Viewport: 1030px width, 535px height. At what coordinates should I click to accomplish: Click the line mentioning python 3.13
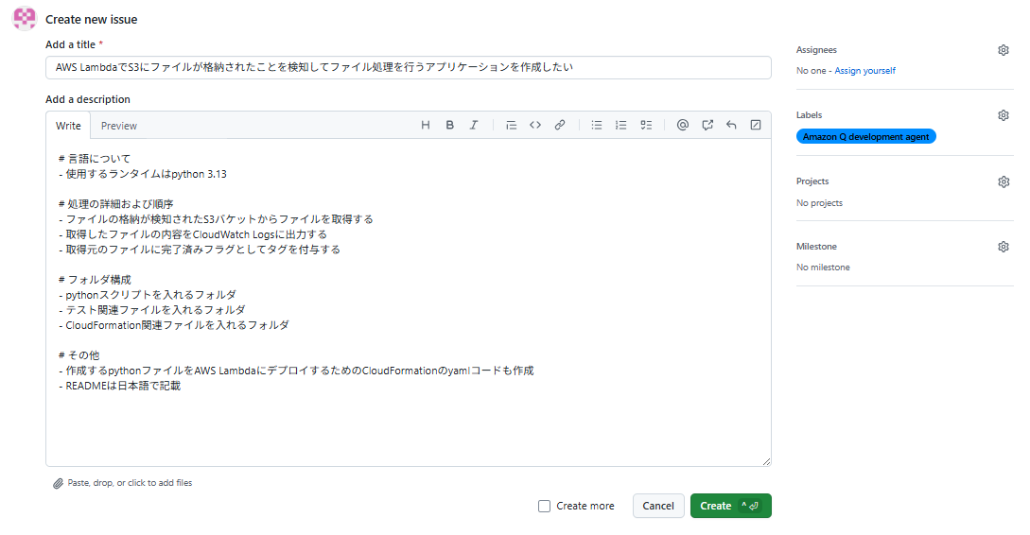tap(143, 174)
